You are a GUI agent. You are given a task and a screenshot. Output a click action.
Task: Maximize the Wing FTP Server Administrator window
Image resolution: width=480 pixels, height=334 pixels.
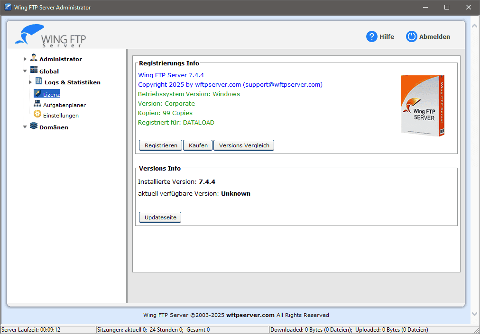[447, 7]
